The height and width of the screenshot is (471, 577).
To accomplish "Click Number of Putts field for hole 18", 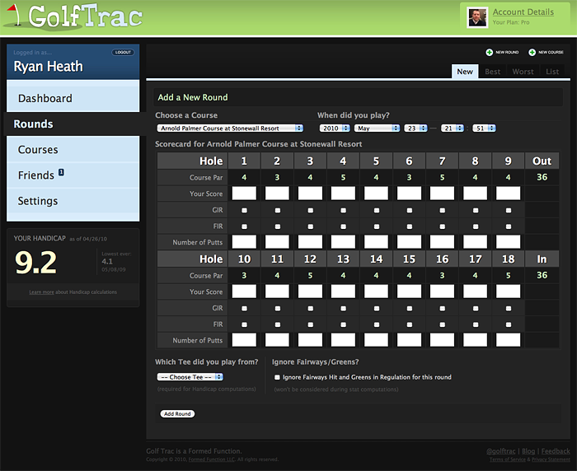I will pyautogui.click(x=509, y=340).
